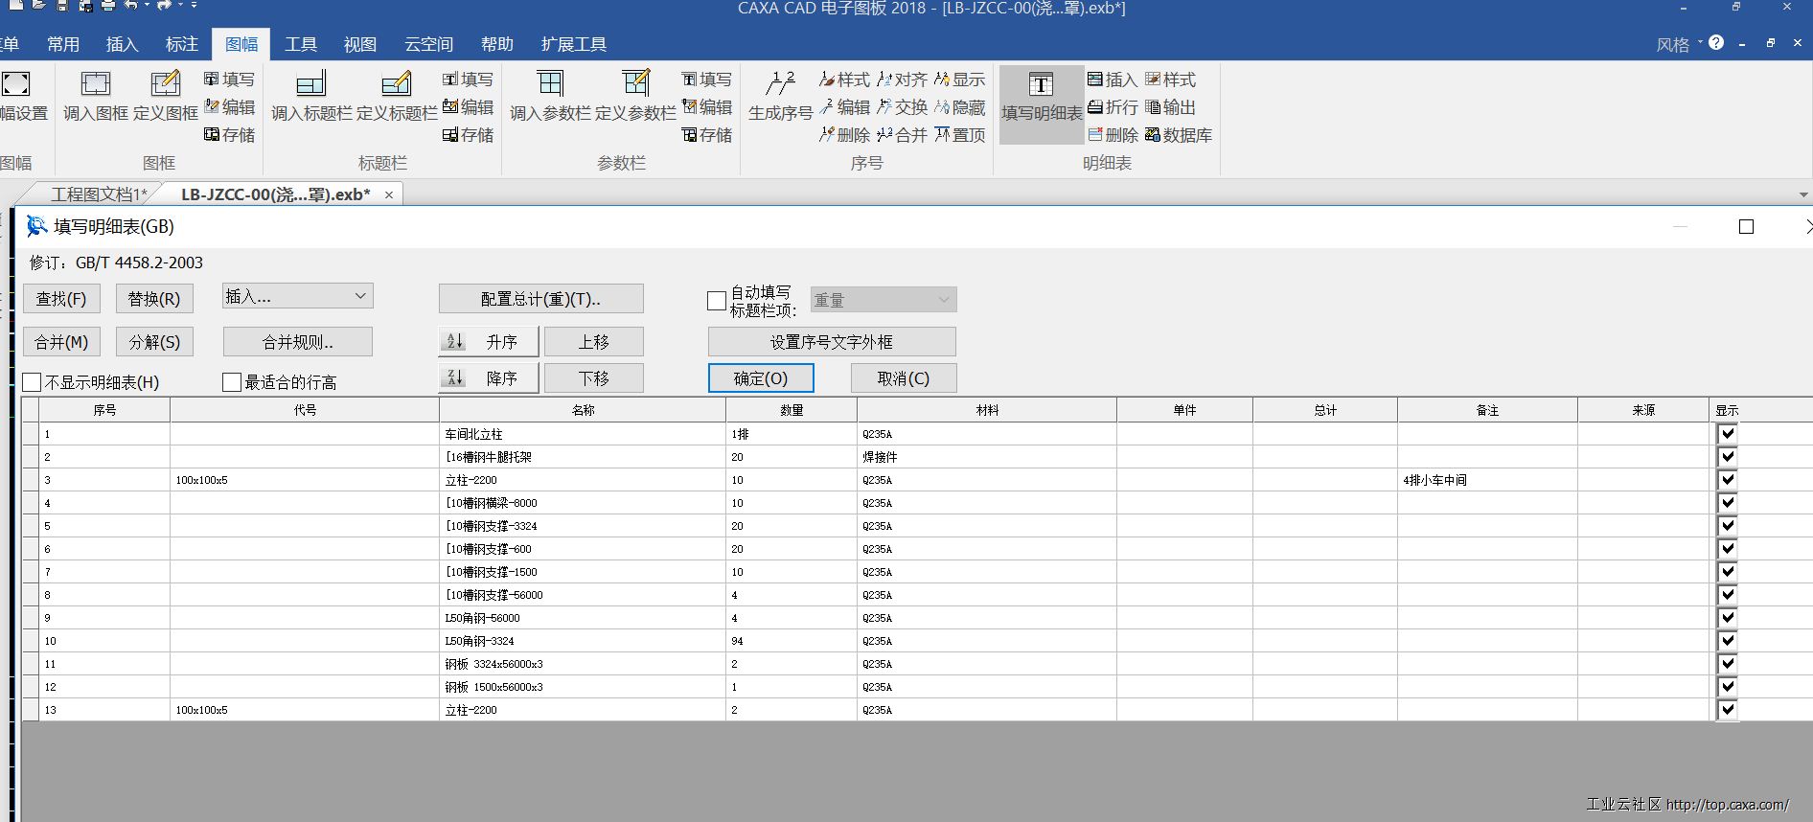Click the 调入参数栏 icon
The width and height of the screenshot is (1813, 822).
click(550, 85)
